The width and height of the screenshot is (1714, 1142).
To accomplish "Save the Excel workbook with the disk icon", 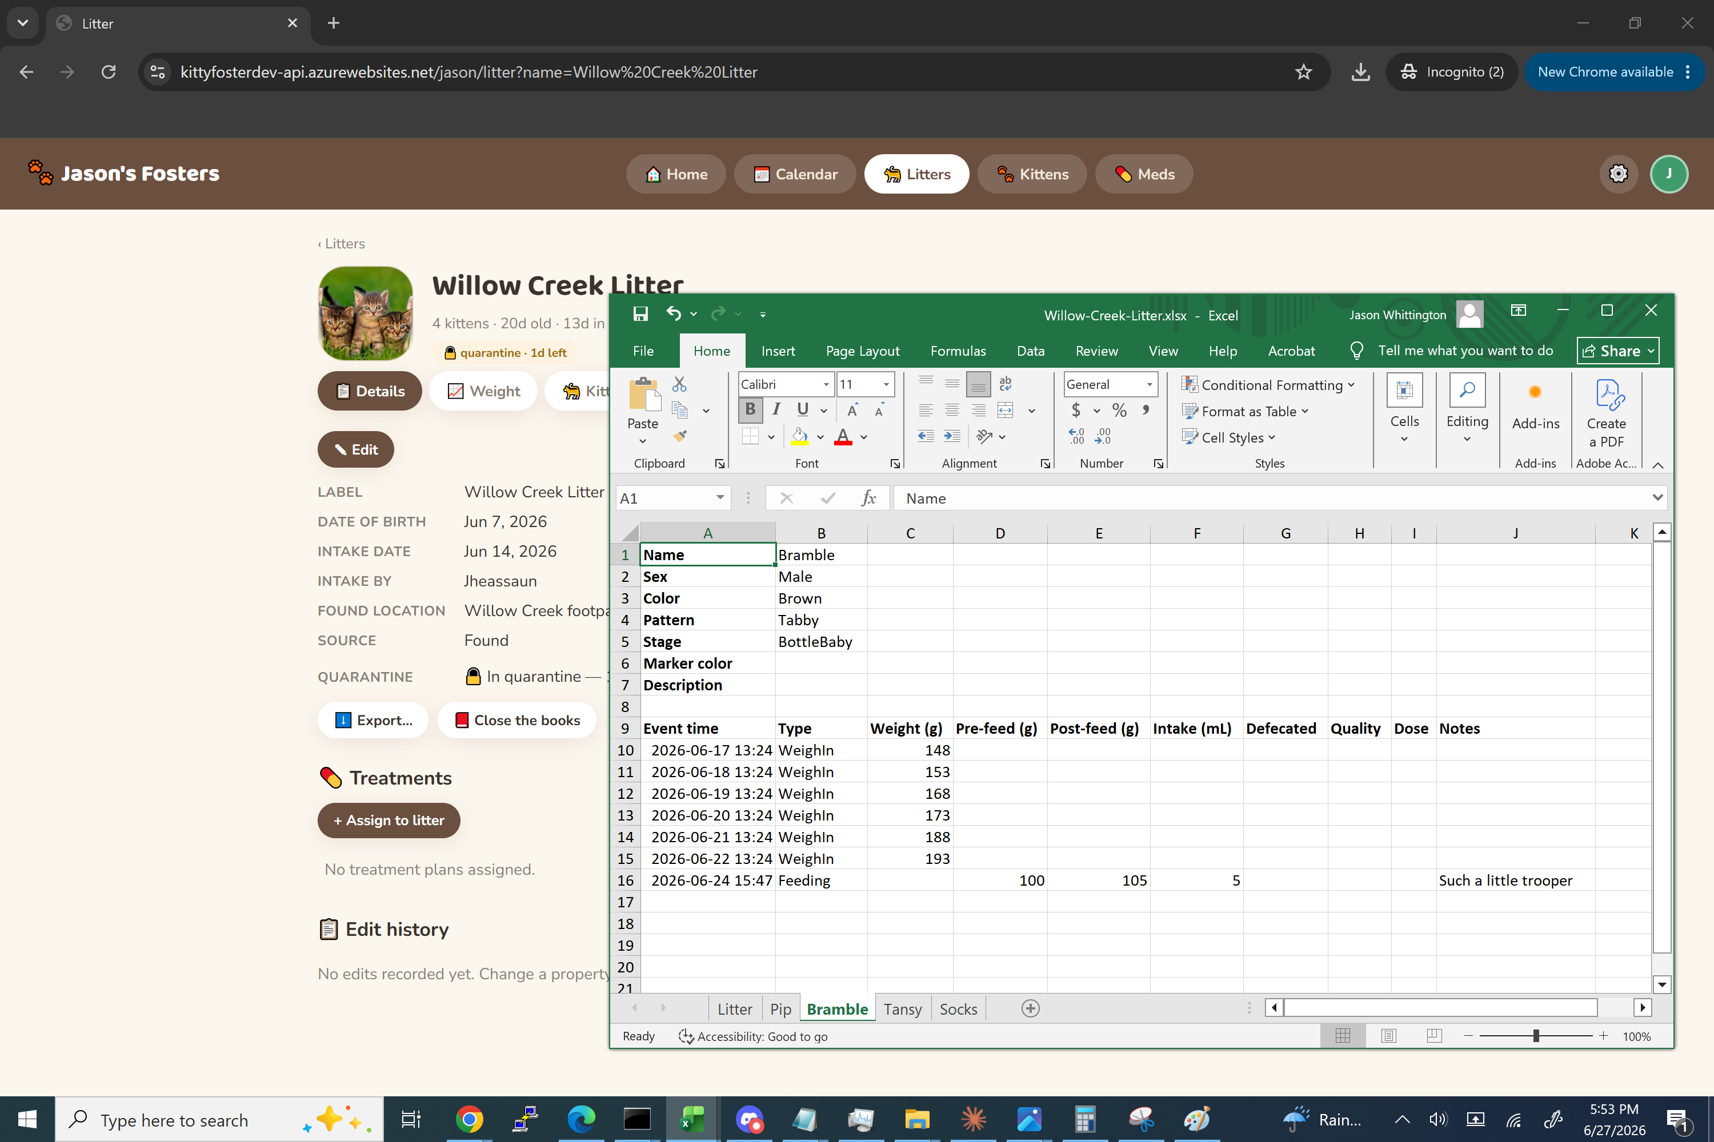I will (x=640, y=314).
